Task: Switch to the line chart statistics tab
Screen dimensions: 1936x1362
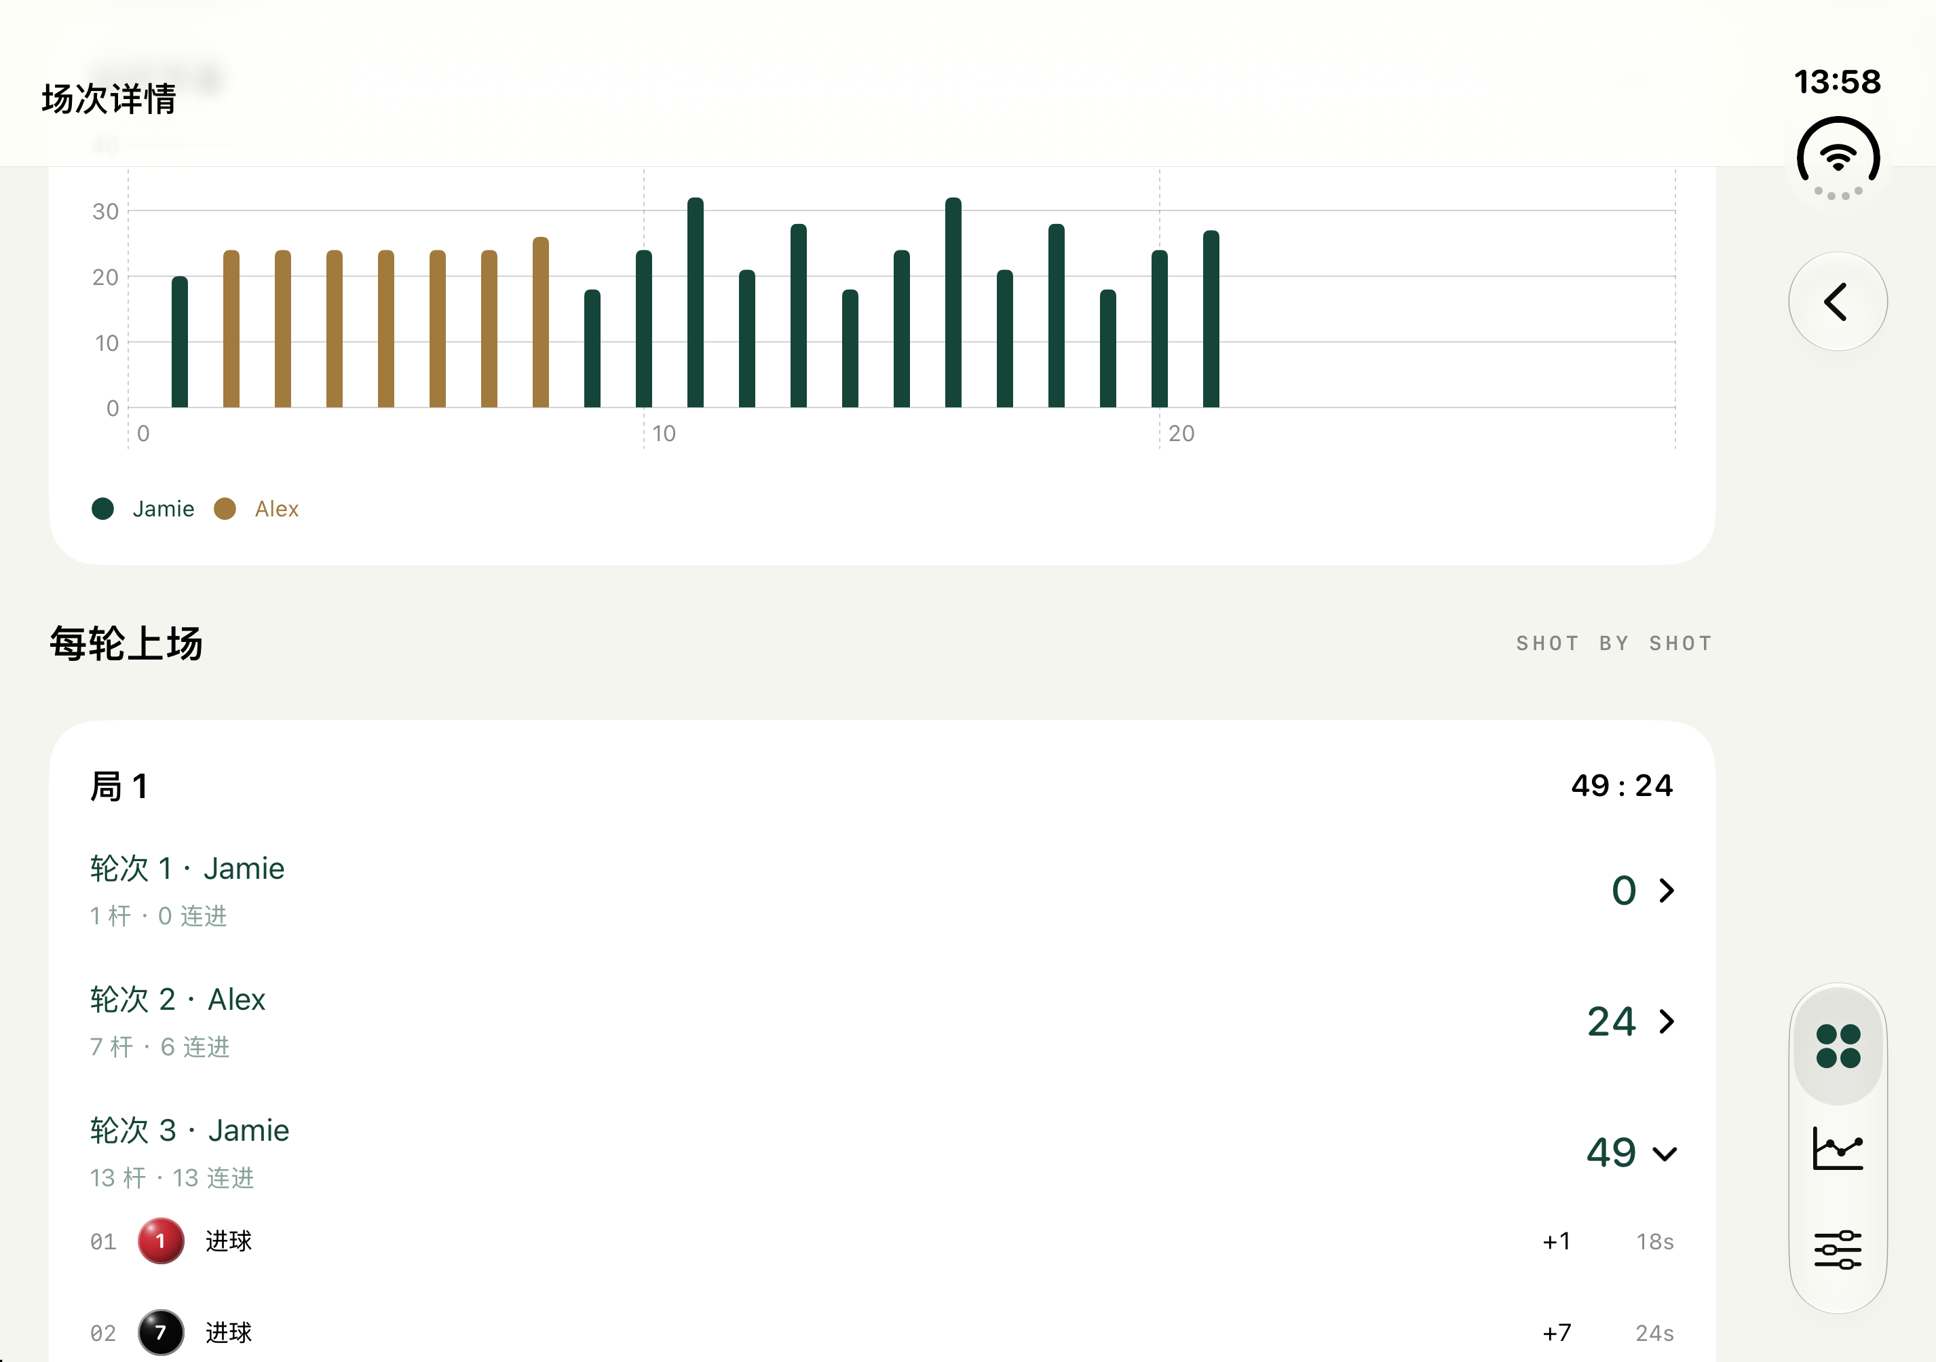Action: pos(1838,1148)
